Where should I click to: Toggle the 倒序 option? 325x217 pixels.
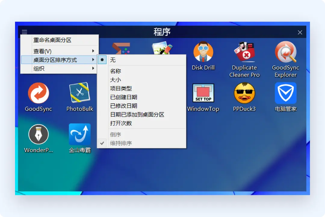[x=141, y=134]
